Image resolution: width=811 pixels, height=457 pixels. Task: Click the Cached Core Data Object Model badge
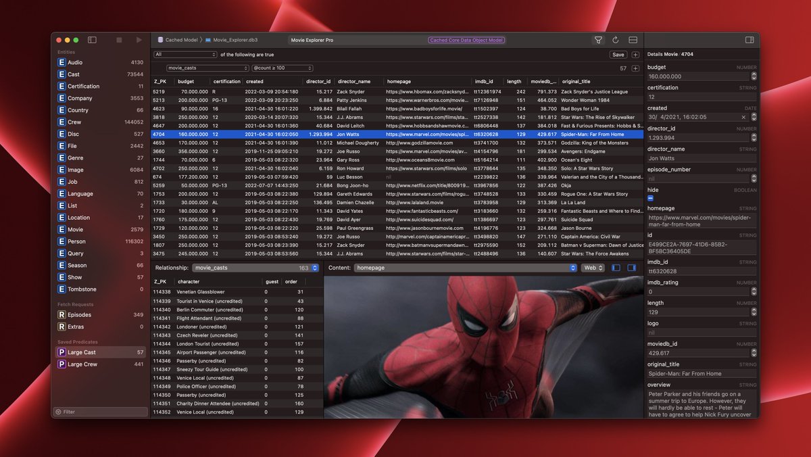click(466, 41)
